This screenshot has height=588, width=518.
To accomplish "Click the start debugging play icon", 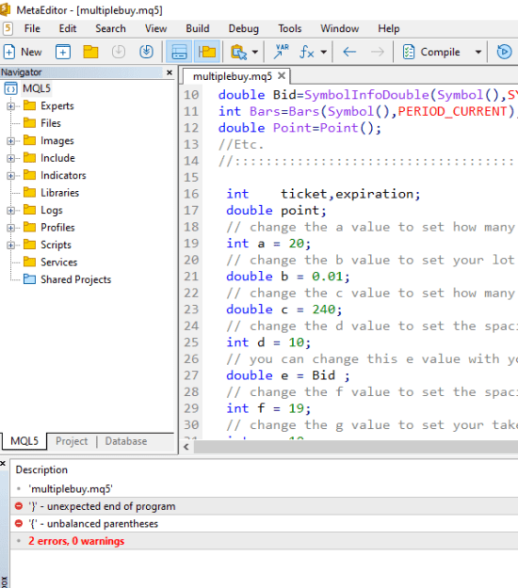I will tap(504, 52).
